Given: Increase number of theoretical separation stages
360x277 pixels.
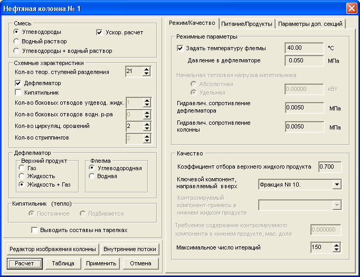Looking at the screenshot, I should click(146, 69).
